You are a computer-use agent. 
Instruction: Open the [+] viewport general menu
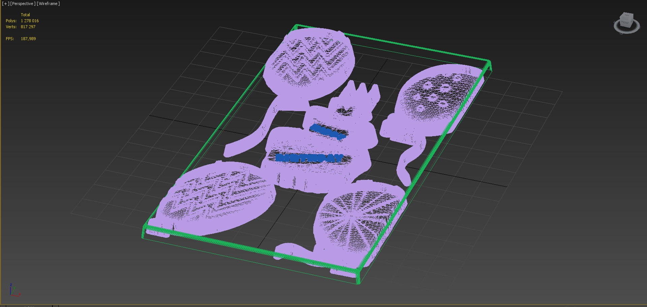click(x=6, y=4)
